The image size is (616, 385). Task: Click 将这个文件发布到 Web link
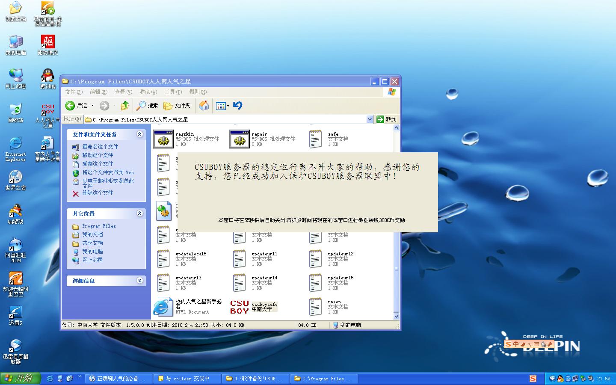[x=108, y=172]
